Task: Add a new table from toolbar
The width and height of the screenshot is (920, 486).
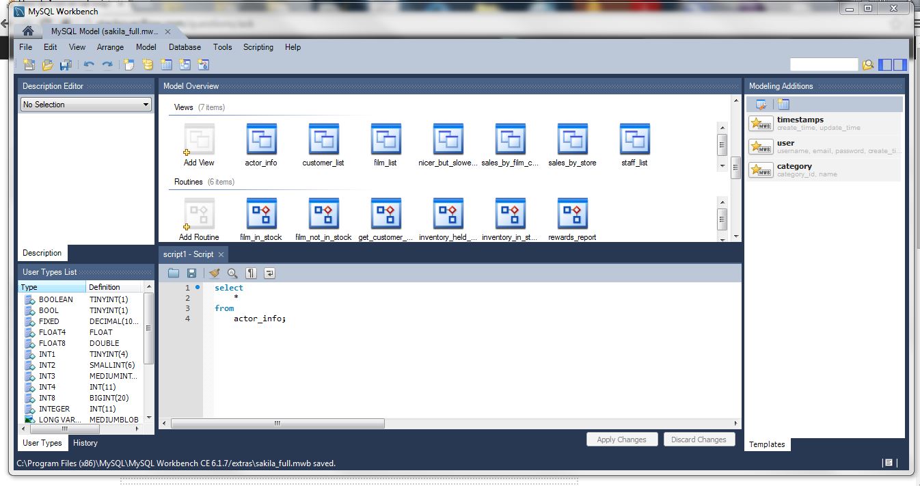Action: coord(166,65)
